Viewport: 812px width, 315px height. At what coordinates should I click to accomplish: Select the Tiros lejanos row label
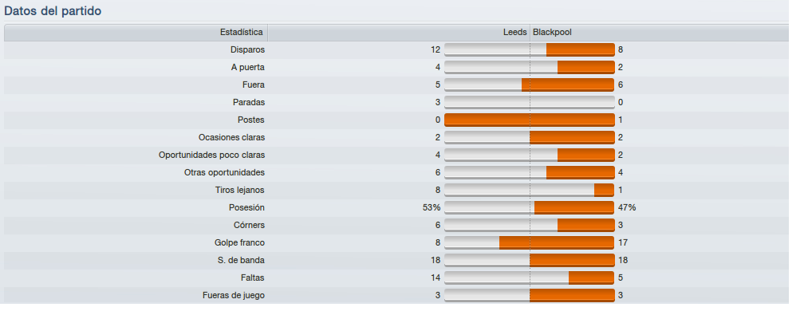pyautogui.click(x=240, y=190)
